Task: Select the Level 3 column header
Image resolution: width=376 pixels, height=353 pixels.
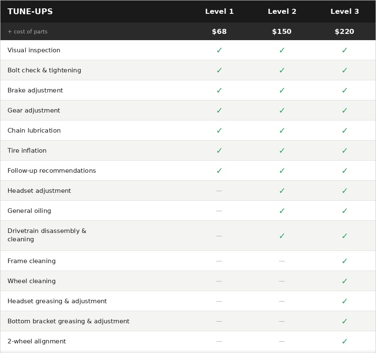Action: [x=345, y=12]
